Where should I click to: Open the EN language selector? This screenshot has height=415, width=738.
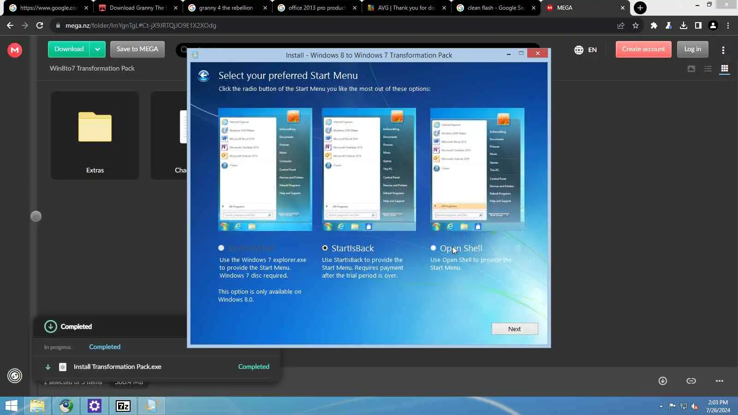(586, 50)
